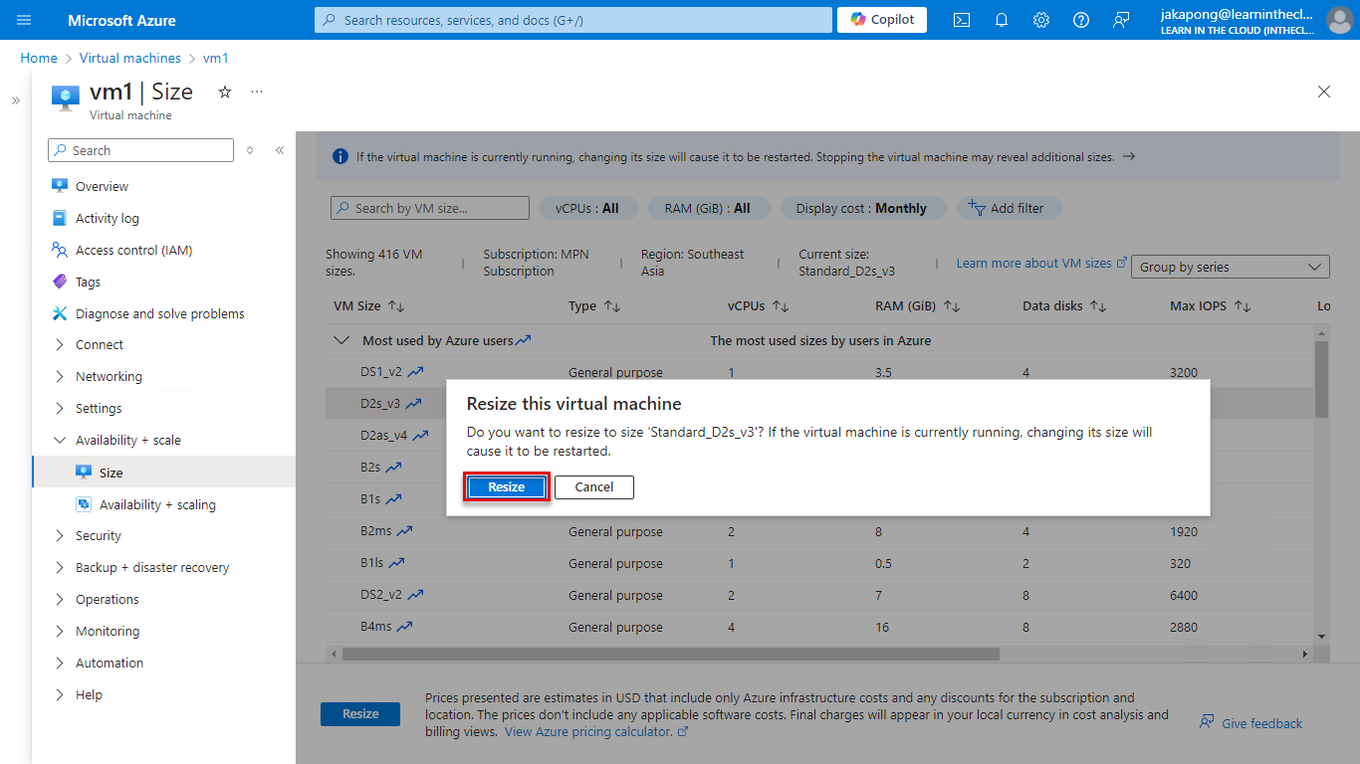Screen dimensions: 1360x764
Task: Collapse the resource menu with double chevron
Action: (x=280, y=150)
